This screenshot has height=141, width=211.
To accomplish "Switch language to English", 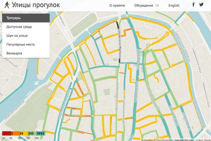I will click(174, 5).
